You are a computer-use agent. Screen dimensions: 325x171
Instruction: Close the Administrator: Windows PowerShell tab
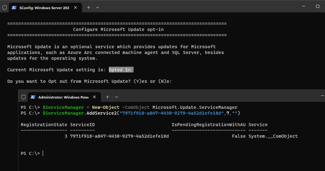[95, 97]
